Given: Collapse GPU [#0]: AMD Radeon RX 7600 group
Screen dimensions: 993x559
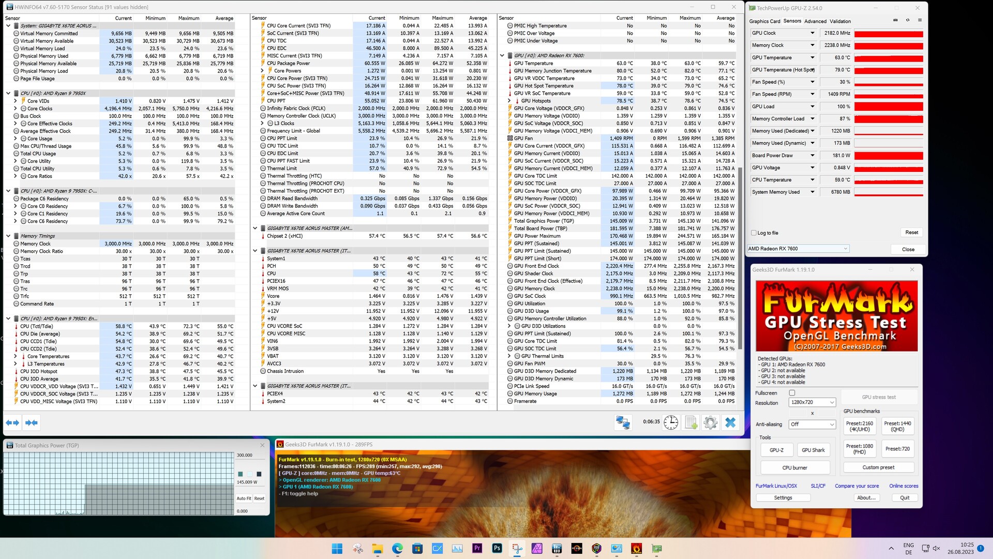Looking at the screenshot, I should pos(502,56).
